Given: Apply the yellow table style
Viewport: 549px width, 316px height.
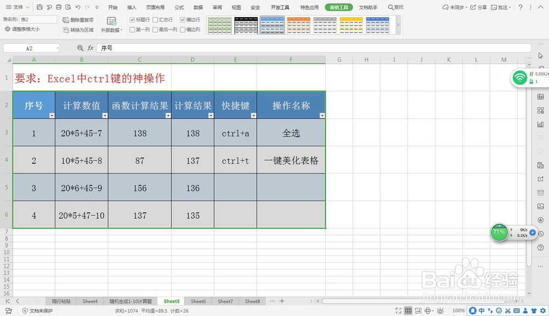Looking at the screenshot, I should (x=351, y=25).
